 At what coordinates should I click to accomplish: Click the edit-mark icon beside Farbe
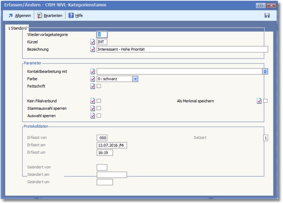click(x=92, y=79)
